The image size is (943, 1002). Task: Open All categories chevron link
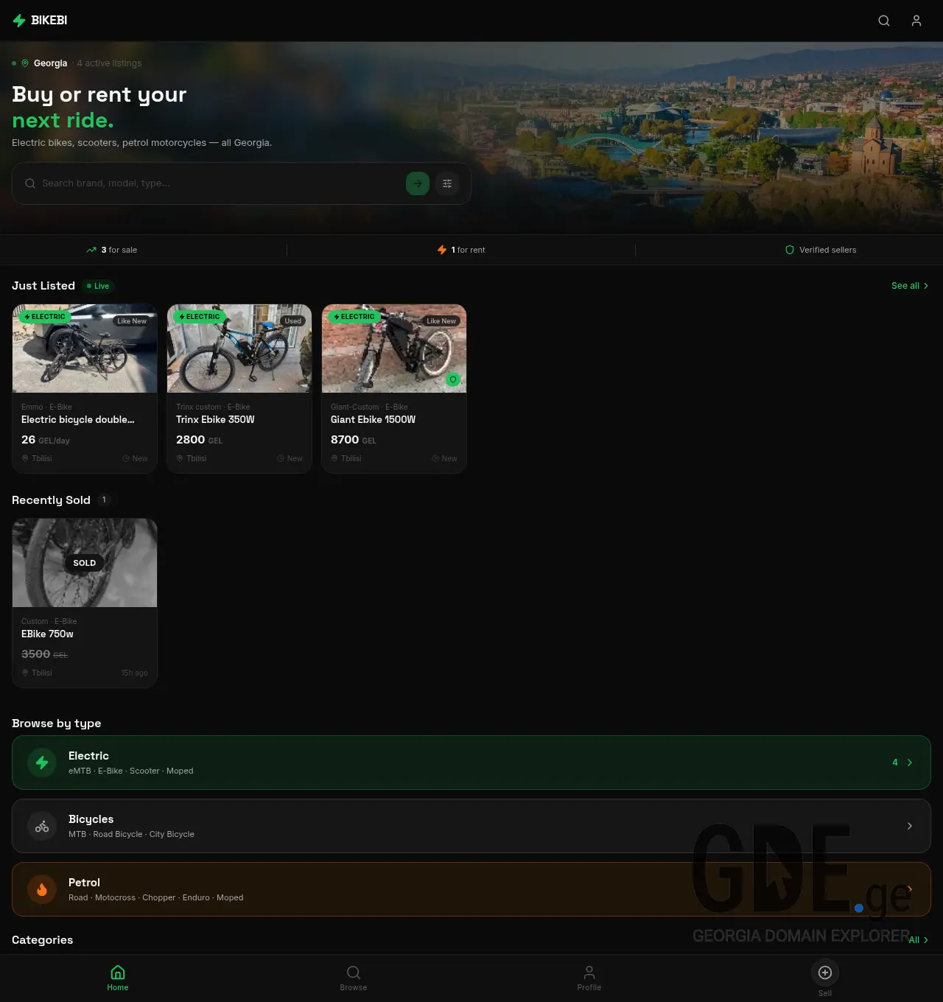[x=926, y=940]
